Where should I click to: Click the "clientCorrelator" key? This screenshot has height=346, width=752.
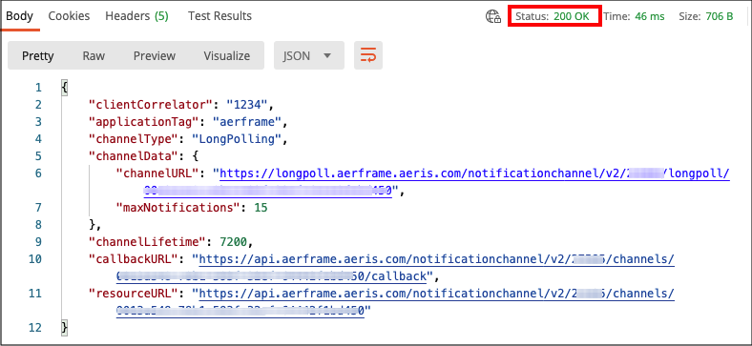pos(150,105)
